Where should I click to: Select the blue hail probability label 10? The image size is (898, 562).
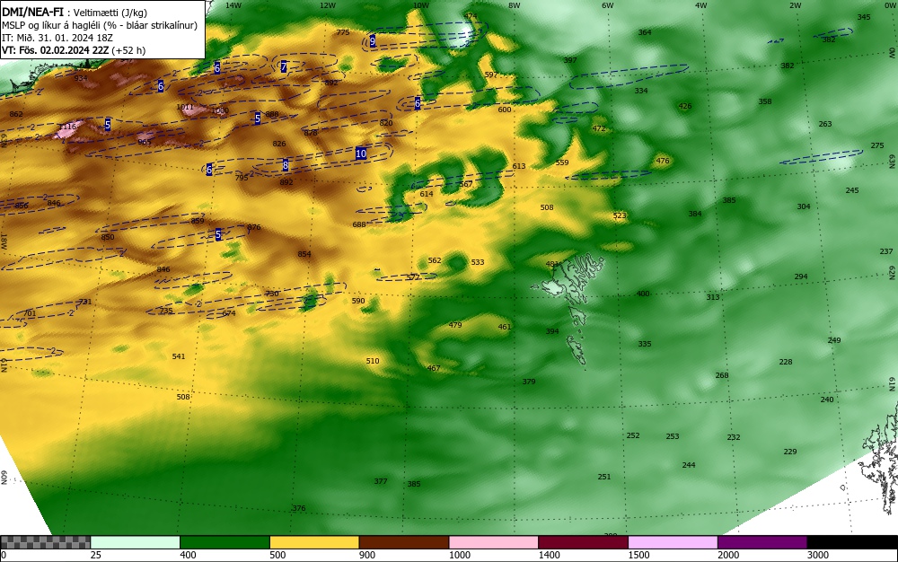pyautogui.click(x=361, y=154)
